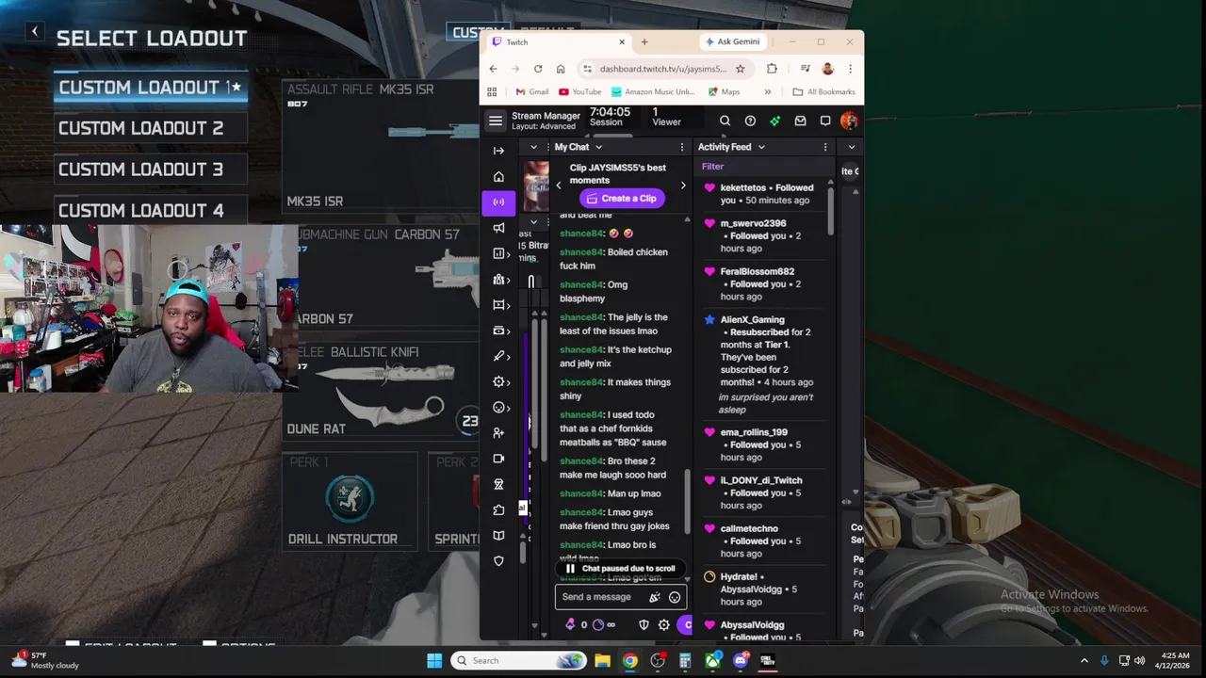Open the Monetization sidebar icon
This screenshot has height=678, width=1206.
498,331
